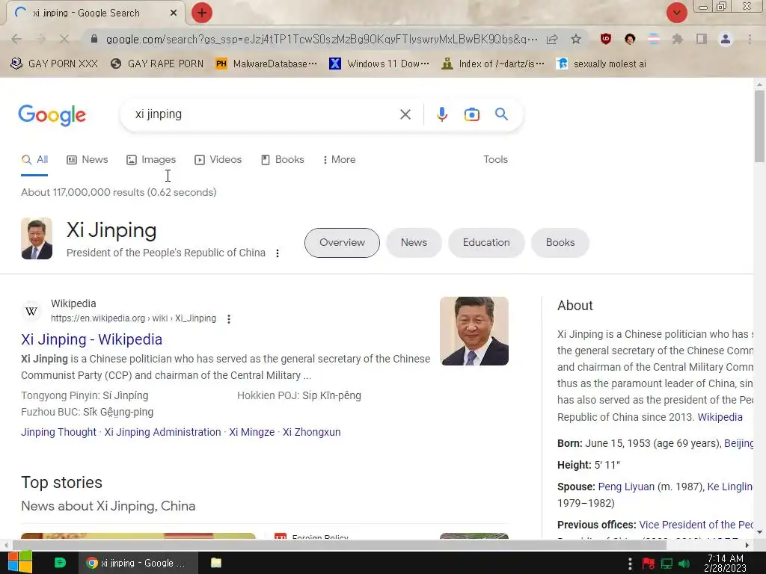The width and height of the screenshot is (766, 574).
Task: Toggle the browser side panel
Action: click(x=702, y=39)
